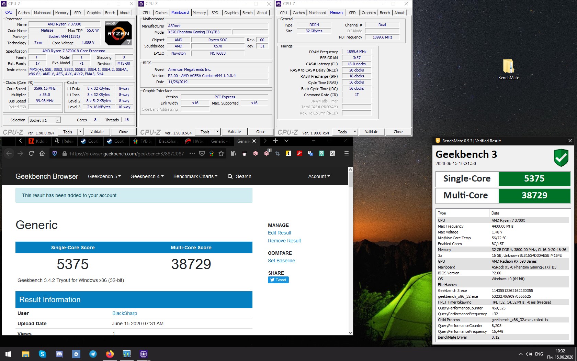Open Discord from the taskbar
Screen dimensions: 577x361
coord(59,354)
